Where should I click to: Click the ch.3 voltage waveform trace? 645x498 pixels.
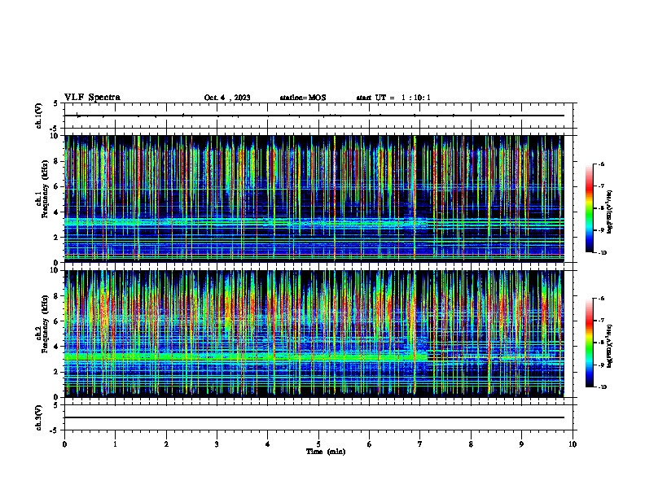tap(314, 417)
